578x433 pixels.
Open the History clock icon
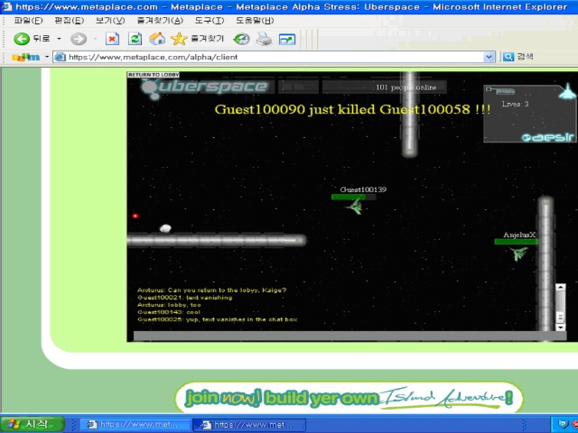(x=241, y=39)
